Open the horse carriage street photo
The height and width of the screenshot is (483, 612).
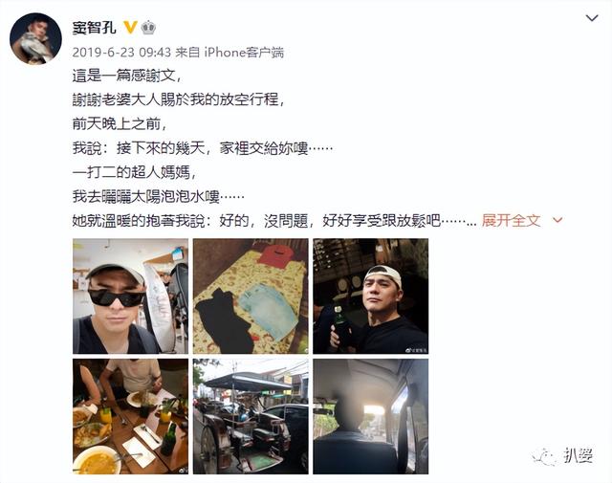click(x=251, y=416)
